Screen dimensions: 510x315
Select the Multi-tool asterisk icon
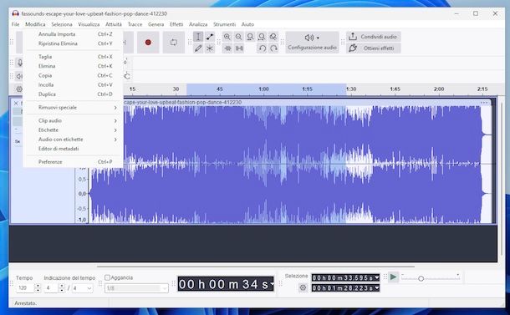(210, 48)
